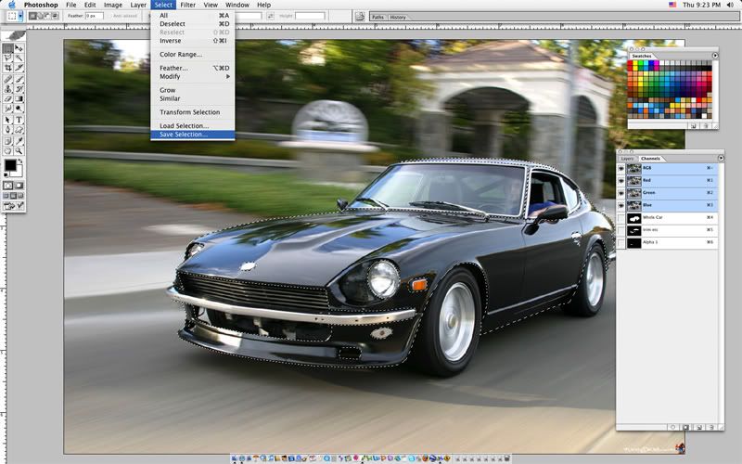
Task: Show the Whole Car channel visibility
Action: point(623,217)
